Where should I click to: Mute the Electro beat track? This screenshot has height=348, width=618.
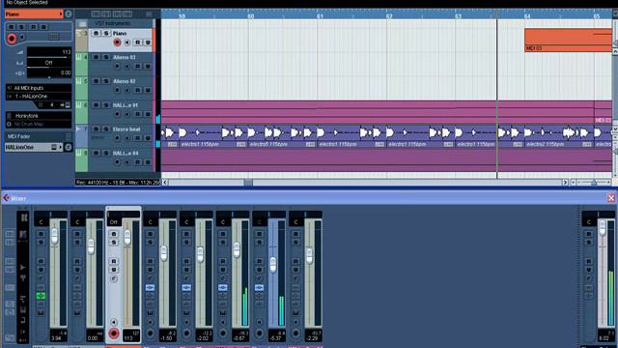tap(96, 130)
